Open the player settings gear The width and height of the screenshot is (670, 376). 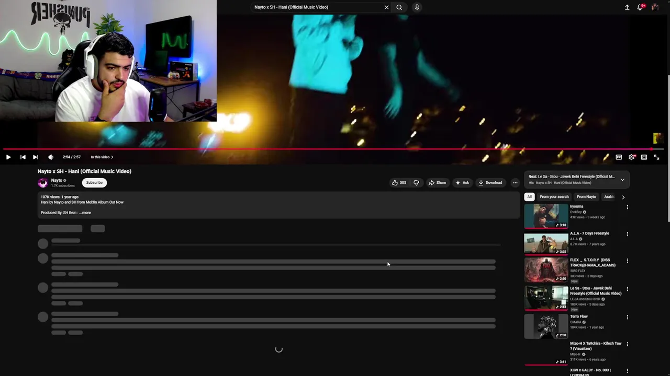pos(632,157)
